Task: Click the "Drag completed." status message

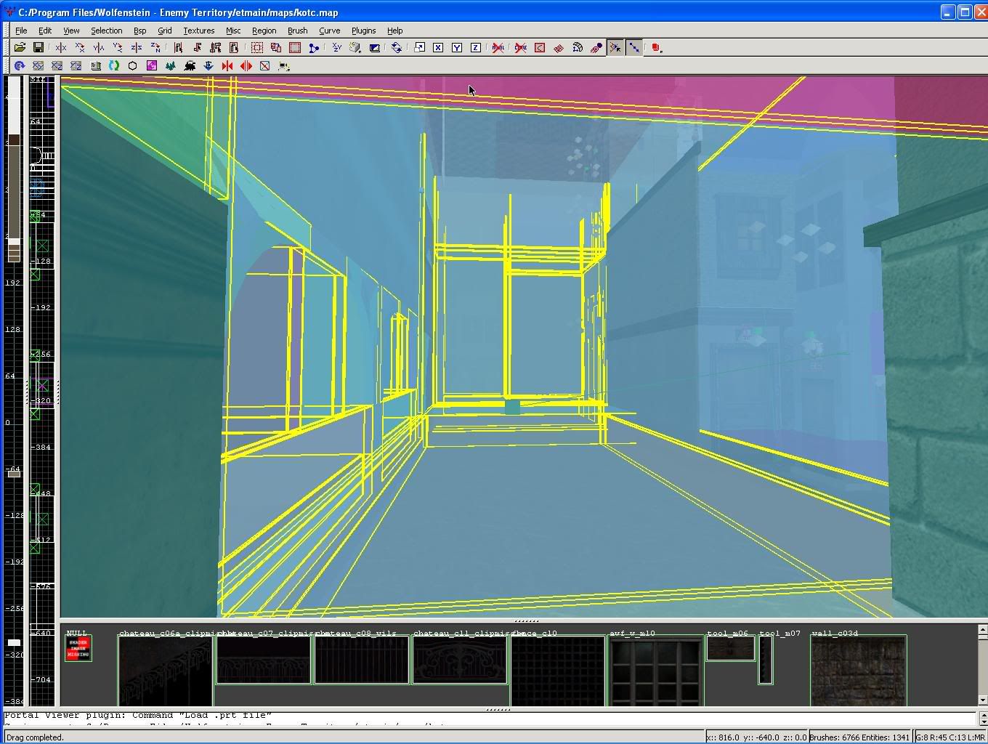Action: click(x=35, y=737)
